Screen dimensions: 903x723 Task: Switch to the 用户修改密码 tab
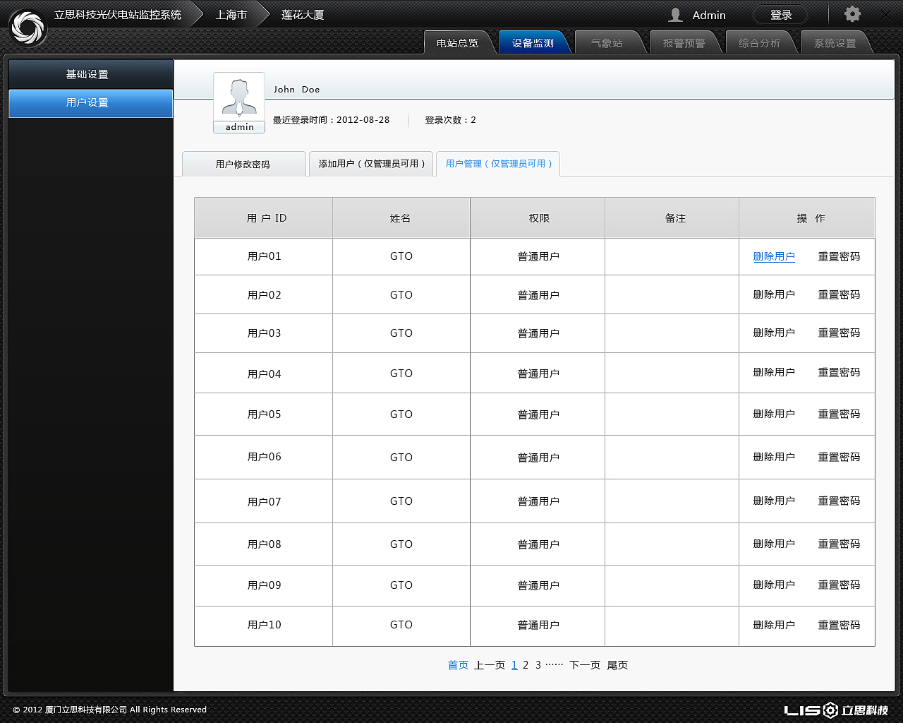pos(243,164)
